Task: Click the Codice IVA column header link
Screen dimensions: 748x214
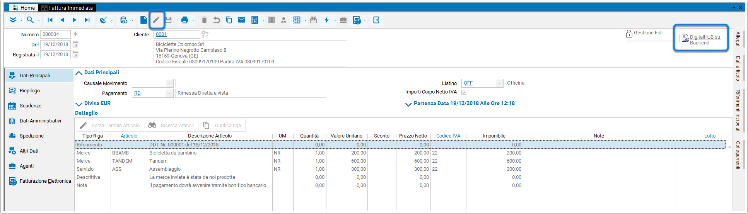Action: click(448, 136)
